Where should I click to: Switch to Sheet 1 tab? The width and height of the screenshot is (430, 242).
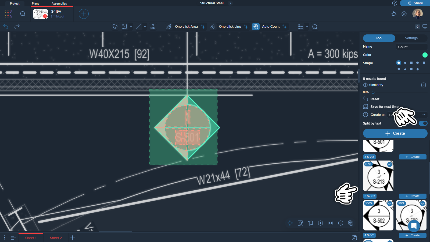pyautogui.click(x=31, y=238)
